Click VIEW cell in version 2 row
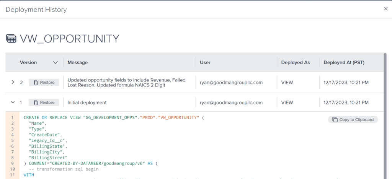 (x=287, y=82)
